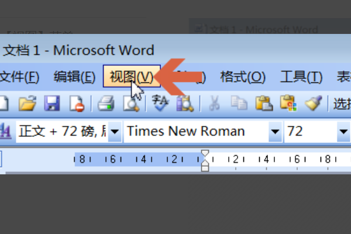Expand the style dropdown arrow
Viewport: 351px width, 234px height.
pos(115,132)
